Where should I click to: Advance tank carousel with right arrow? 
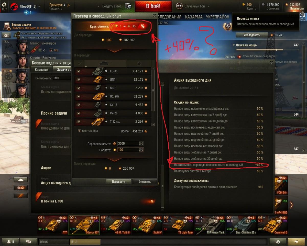point(291,205)
